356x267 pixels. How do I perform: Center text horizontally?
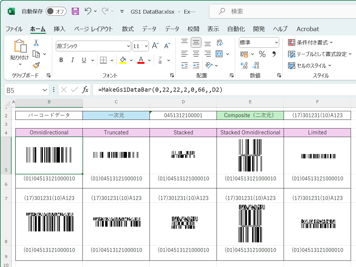click(x=196, y=54)
